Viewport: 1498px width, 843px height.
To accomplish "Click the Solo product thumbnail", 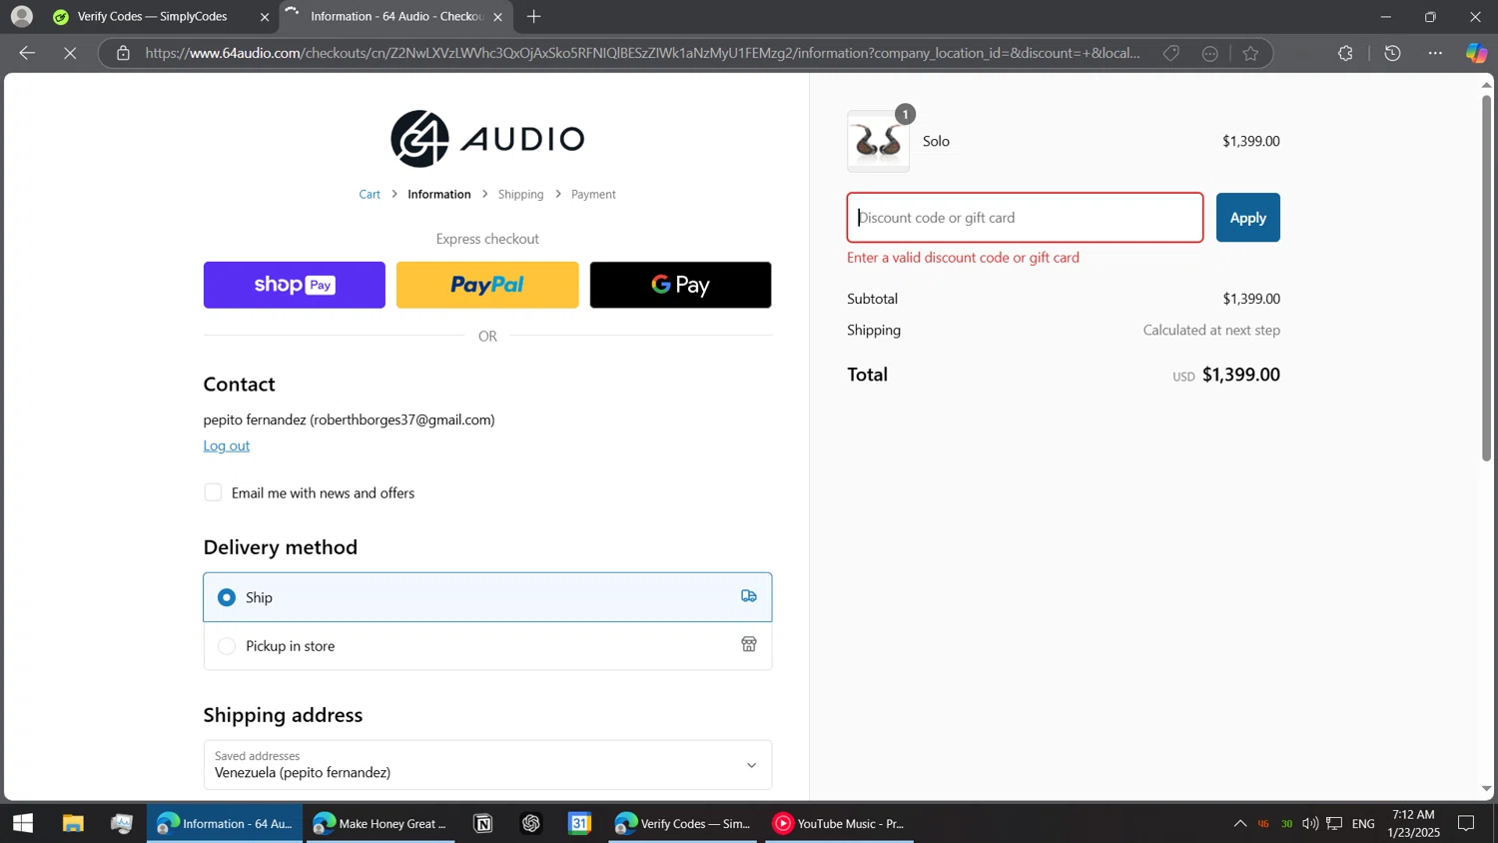I will 878,142.
